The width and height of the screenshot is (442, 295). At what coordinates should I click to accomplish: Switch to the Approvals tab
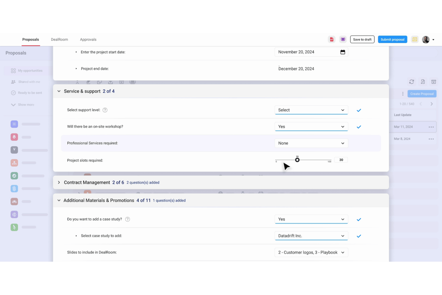(88, 39)
